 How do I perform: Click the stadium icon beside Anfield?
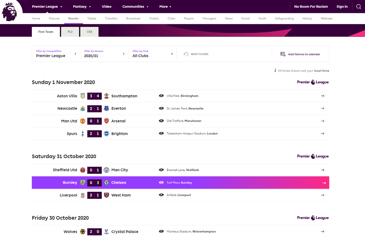pyautogui.click(x=161, y=195)
